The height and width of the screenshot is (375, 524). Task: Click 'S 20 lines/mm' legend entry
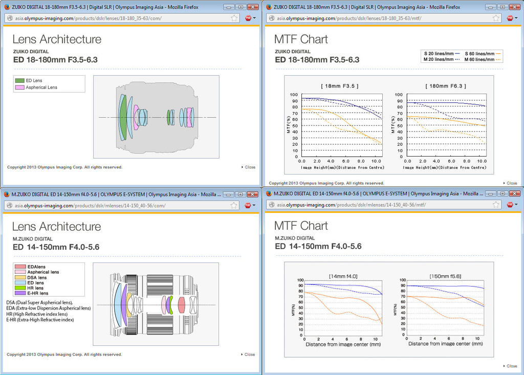[442, 54]
